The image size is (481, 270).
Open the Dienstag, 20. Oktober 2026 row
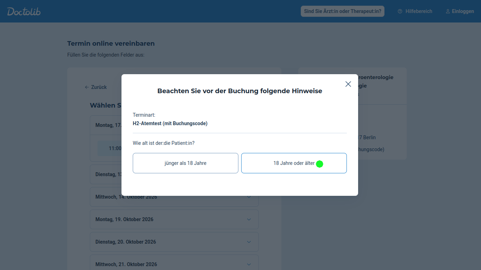[174, 242]
